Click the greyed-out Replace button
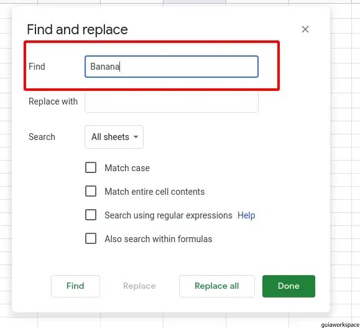Screen dimensions: 360x328 click(x=139, y=286)
